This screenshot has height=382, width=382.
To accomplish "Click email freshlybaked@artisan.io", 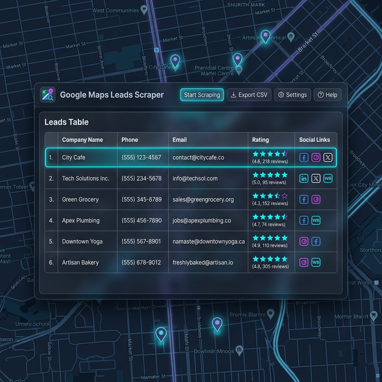I will (x=203, y=262).
